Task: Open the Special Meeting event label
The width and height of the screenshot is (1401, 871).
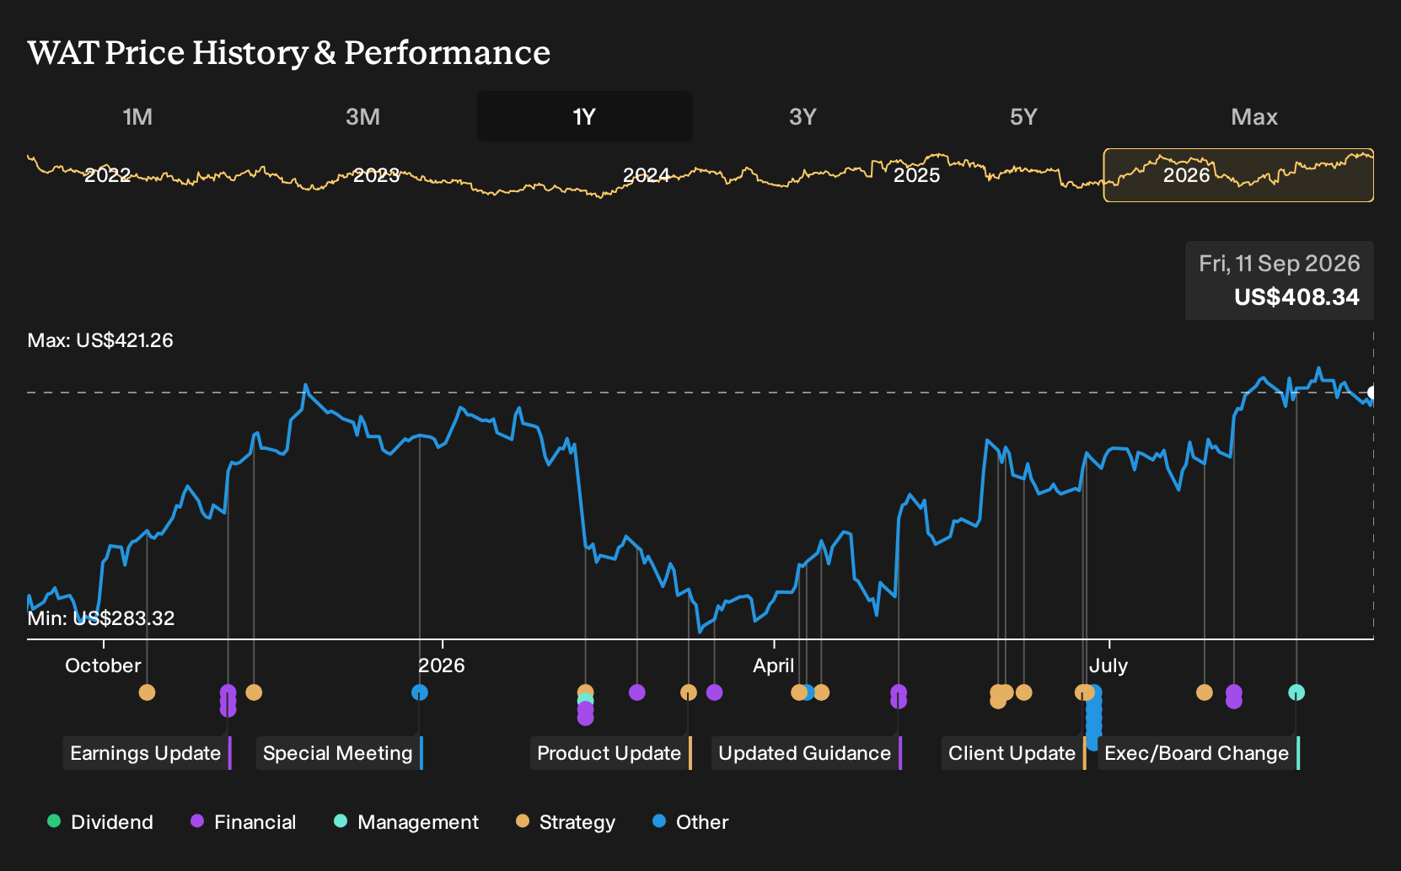Action: [x=339, y=753]
